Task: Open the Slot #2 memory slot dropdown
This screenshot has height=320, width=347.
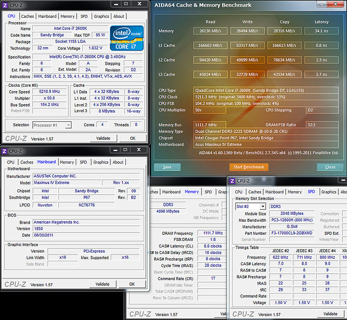Action: click(x=263, y=206)
